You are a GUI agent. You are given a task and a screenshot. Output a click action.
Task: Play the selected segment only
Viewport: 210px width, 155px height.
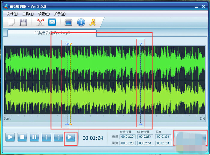click(70, 137)
